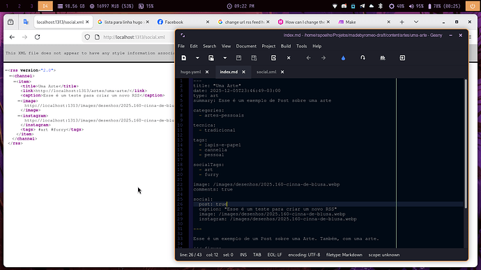Open Geany Project menu
Viewport: 481px width, 270px height.
[268, 46]
